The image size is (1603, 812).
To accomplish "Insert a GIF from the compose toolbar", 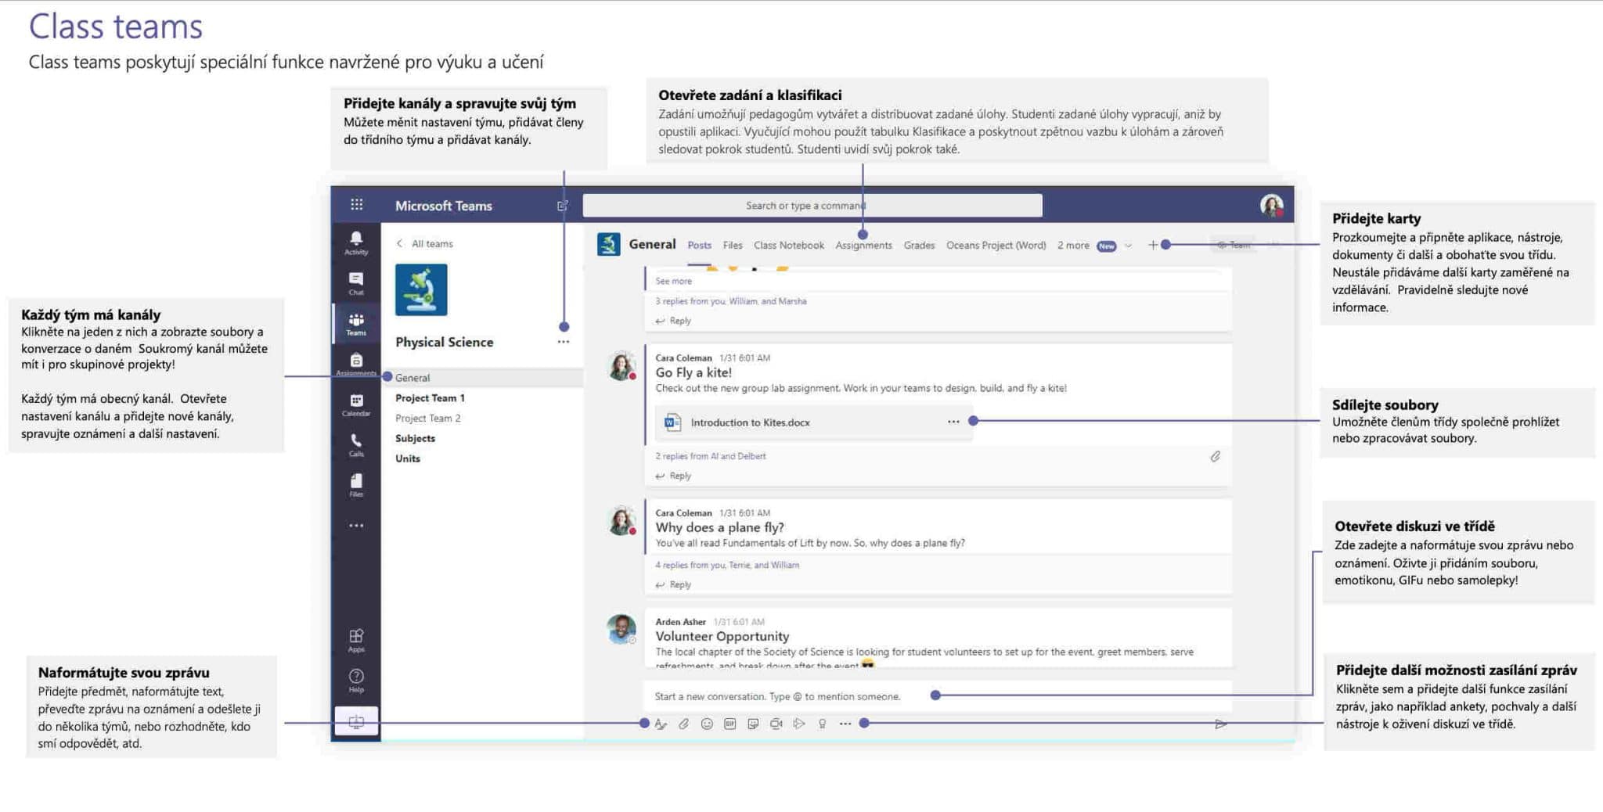I will pos(729,724).
